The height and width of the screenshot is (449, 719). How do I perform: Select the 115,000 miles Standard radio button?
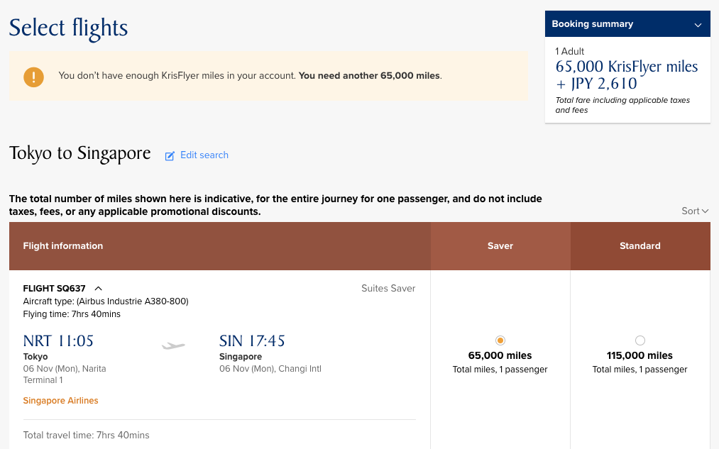coord(640,340)
